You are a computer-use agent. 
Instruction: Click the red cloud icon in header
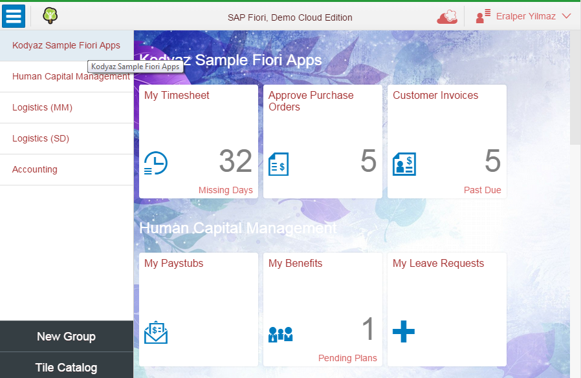[x=447, y=17]
